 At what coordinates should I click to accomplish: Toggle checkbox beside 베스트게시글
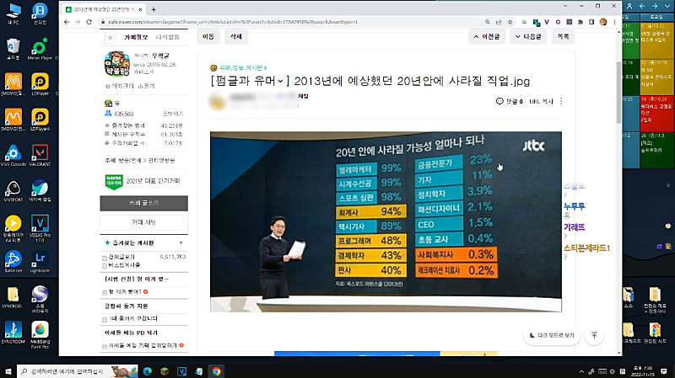click(104, 266)
